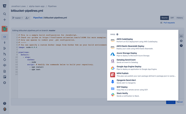Viewport: 186px width, 114px height.
Task: Select AWS Elastic Beanstalk Deploy pipe
Action: 143,47
